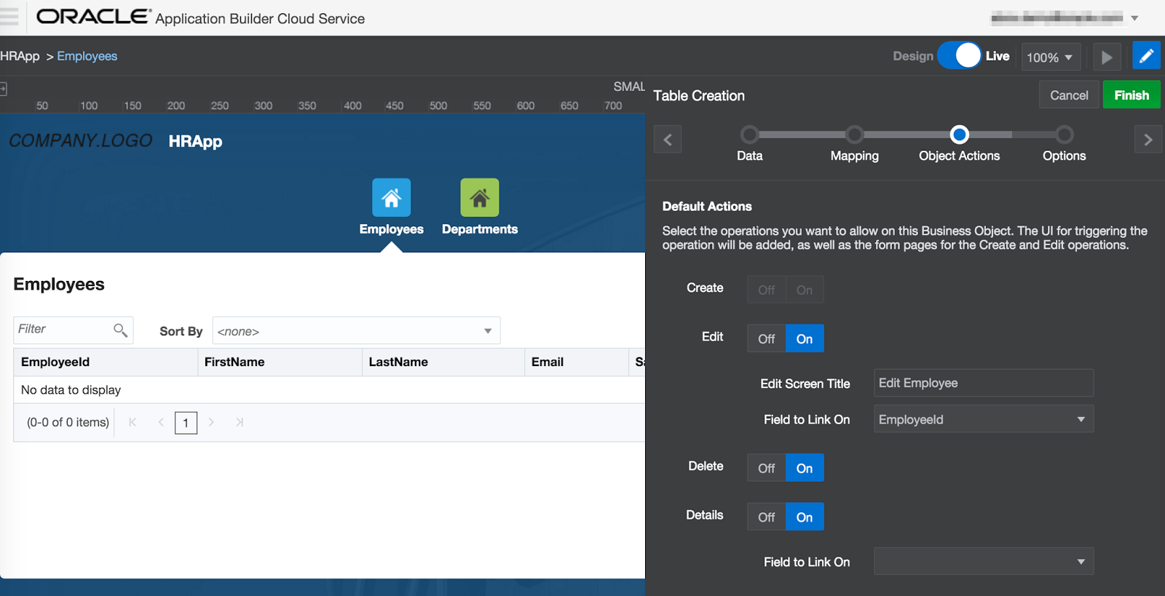This screenshot has width=1165, height=596.
Task: Select the Options wizard step
Action: (x=1065, y=135)
